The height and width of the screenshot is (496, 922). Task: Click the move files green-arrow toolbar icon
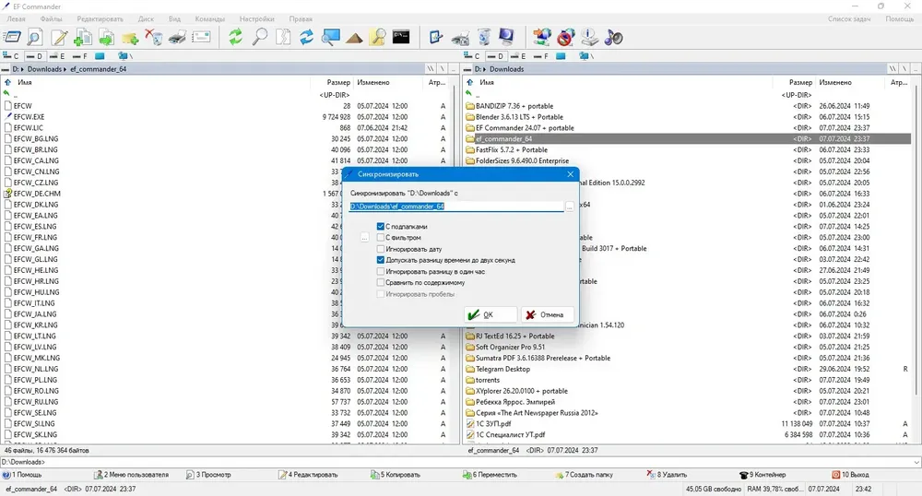tap(106, 38)
